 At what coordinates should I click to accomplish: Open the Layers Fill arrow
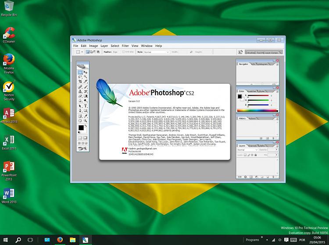tap(277, 155)
